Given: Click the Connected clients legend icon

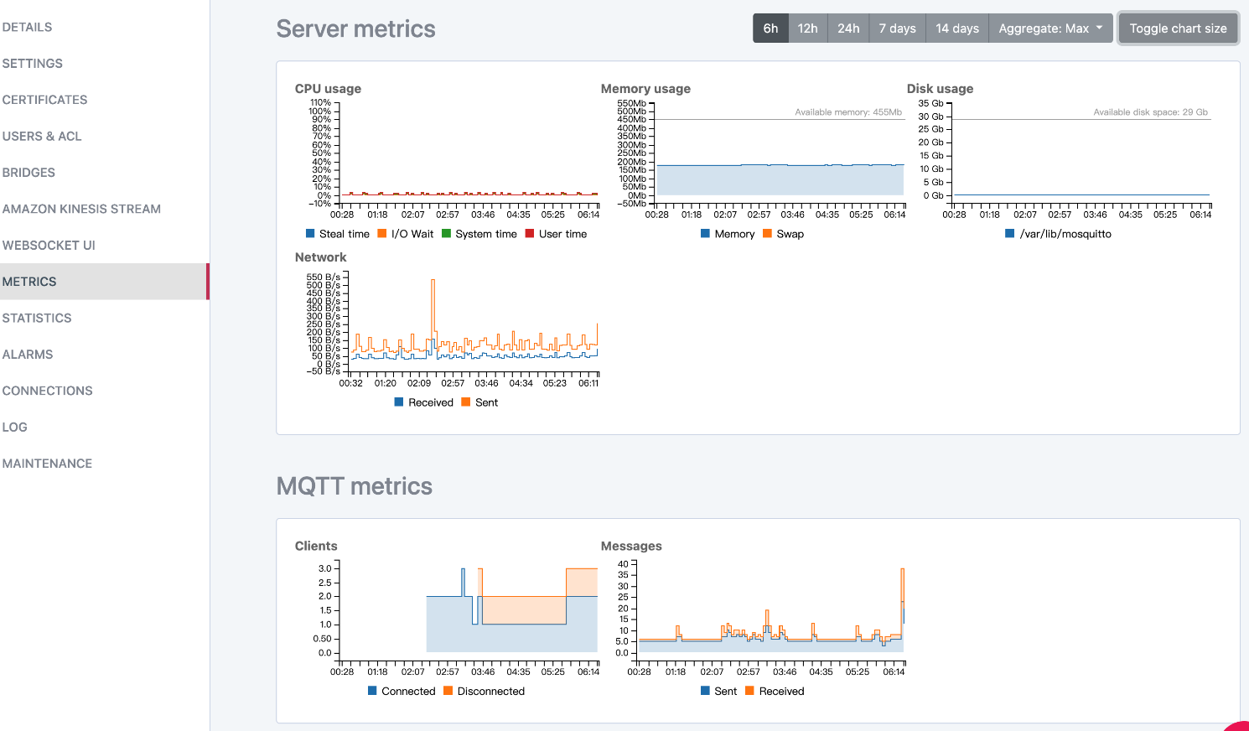Looking at the screenshot, I should coord(372,691).
